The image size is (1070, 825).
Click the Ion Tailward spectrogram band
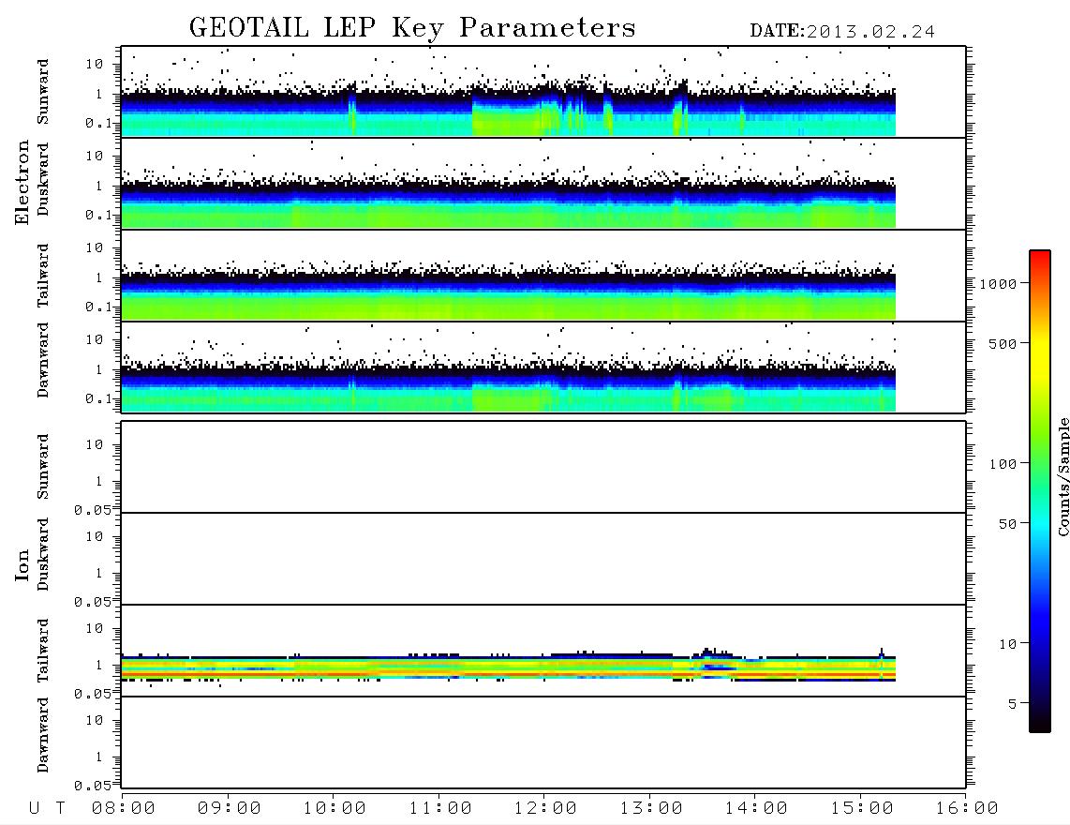coord(509,667)
